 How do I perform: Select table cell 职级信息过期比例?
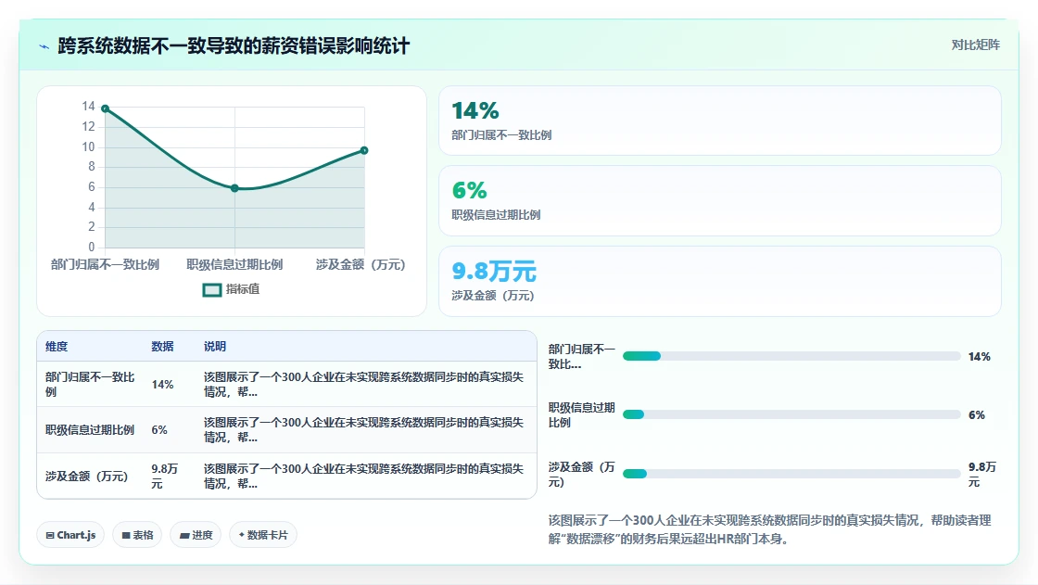(90, 430)
